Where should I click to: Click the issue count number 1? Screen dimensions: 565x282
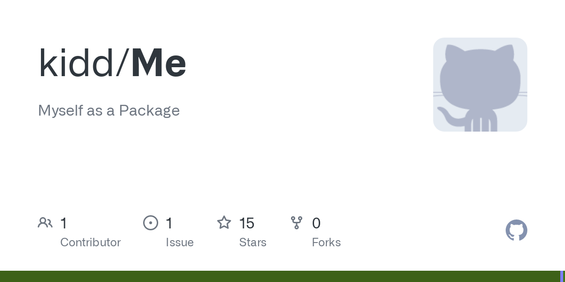click(169, 223)
